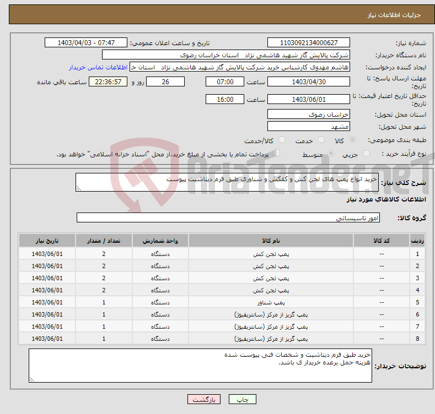The width and height of the screenshot is (435, 414).
Task: Click the توضیحات خریدار notes textarea
Action: (200, 366)
